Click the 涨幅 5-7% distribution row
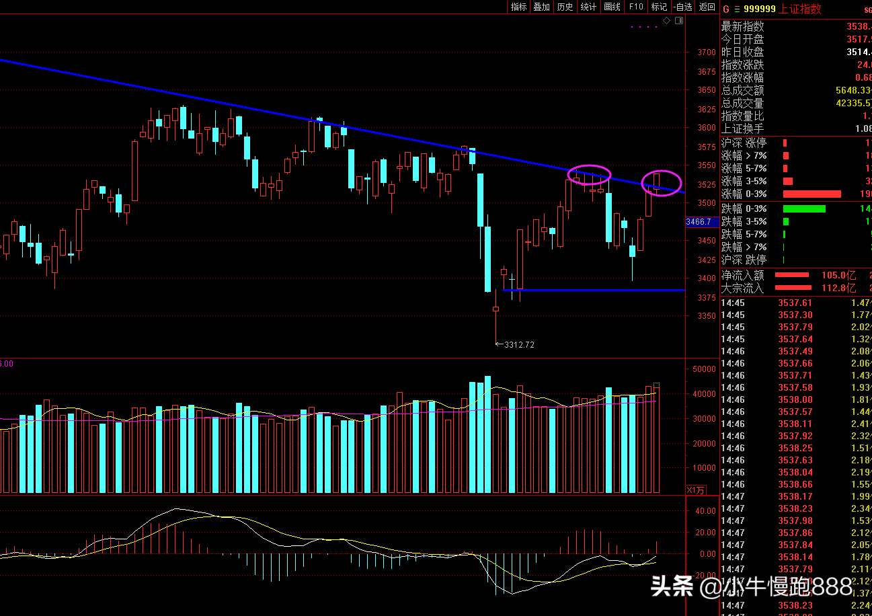The height and width of the screenshot is (616, 872). 796,168
